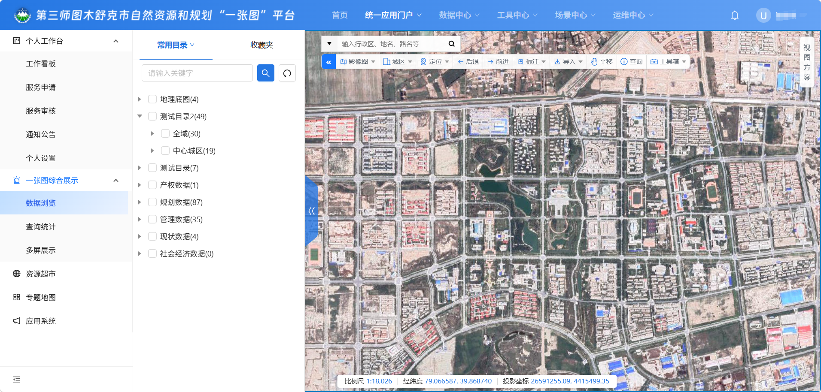821x392 pixels.
Task: Expand the 管理数据(35) tree node
Action: point(140,219)
